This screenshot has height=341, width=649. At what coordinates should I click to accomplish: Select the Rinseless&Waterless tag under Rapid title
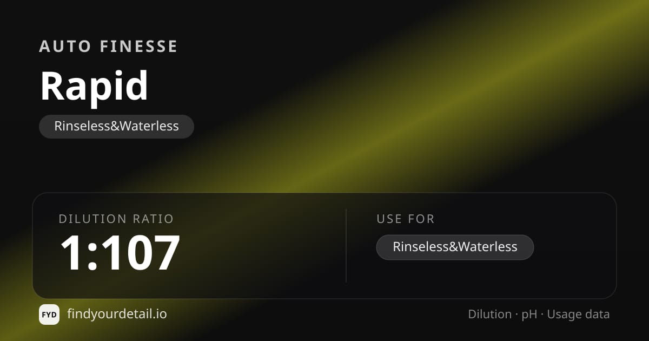[116, 127]
